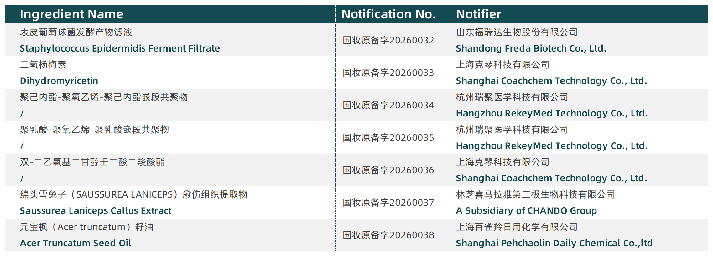Select notification number 国妆原备字20260036

point(388,170)
